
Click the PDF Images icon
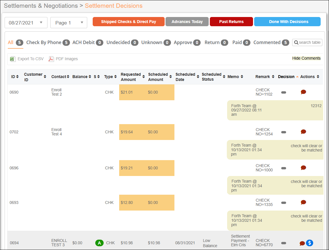(51, 59)
